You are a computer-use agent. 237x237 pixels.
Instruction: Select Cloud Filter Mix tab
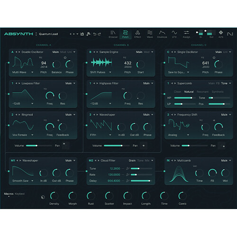coord(147,161)
